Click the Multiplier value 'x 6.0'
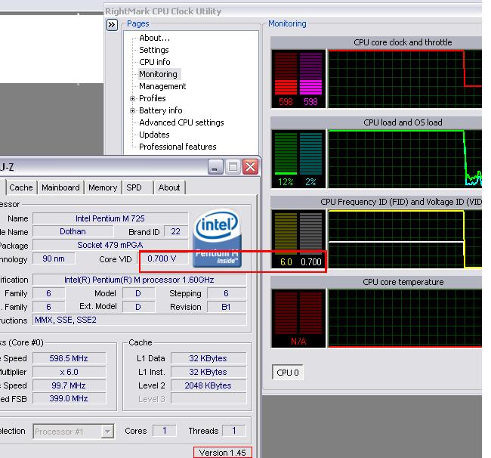This screenshot has height=458, width=491. (69, 372)
